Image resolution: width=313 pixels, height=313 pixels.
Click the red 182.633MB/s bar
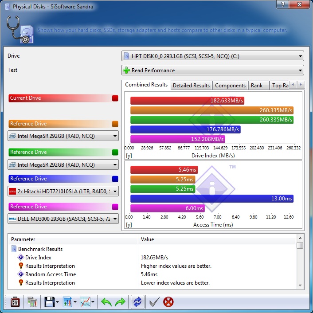tap(187, 101)
